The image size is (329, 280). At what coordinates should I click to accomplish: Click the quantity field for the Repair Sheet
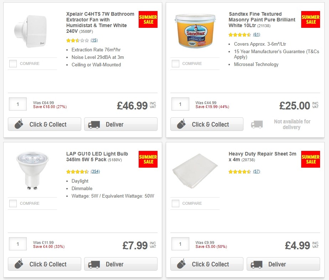tap(180, 244)
